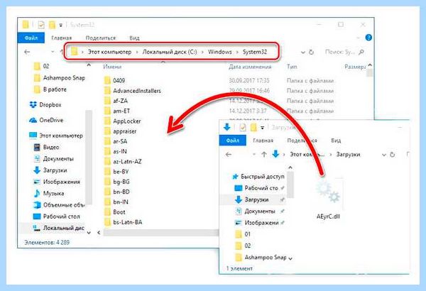Select the AEyrC.dll file
Screen dimensions: 426x291
[x=328, y=199]
